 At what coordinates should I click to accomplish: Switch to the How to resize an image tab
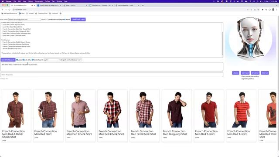click(49, 6)
